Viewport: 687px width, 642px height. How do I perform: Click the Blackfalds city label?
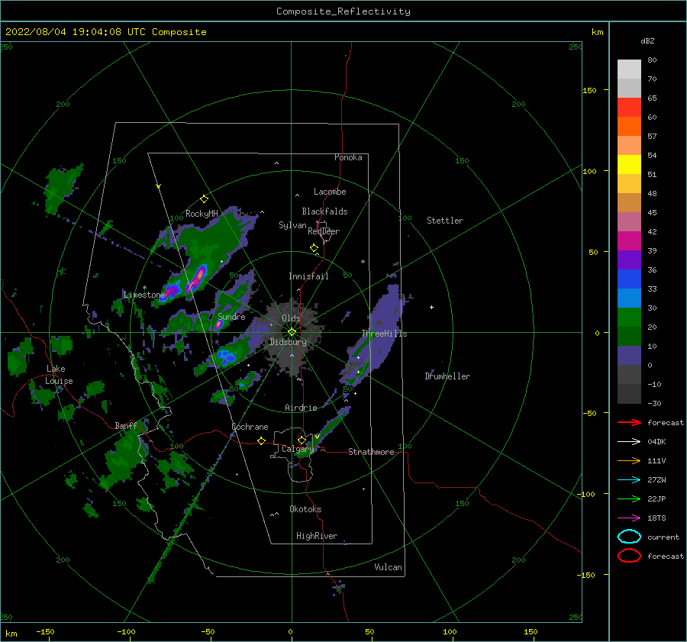point(324,211)
